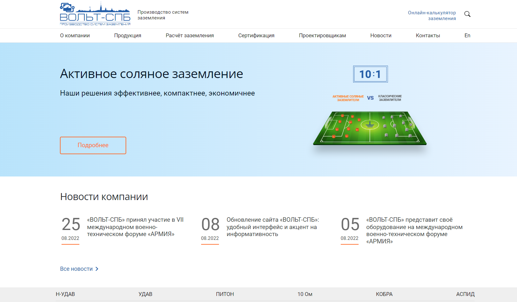View Все новости link
This screenshot has width=517, height=302.
coord(76,269)
